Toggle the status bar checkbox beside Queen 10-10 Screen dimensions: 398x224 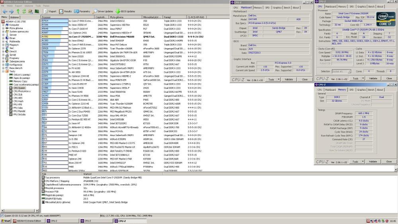[2, 216]
